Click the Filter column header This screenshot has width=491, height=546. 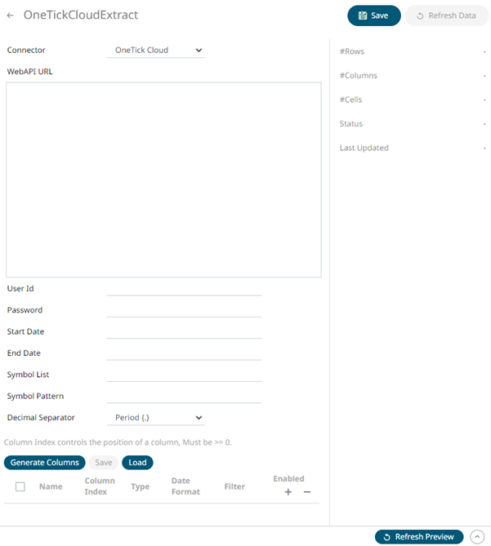tap(234, 486)
